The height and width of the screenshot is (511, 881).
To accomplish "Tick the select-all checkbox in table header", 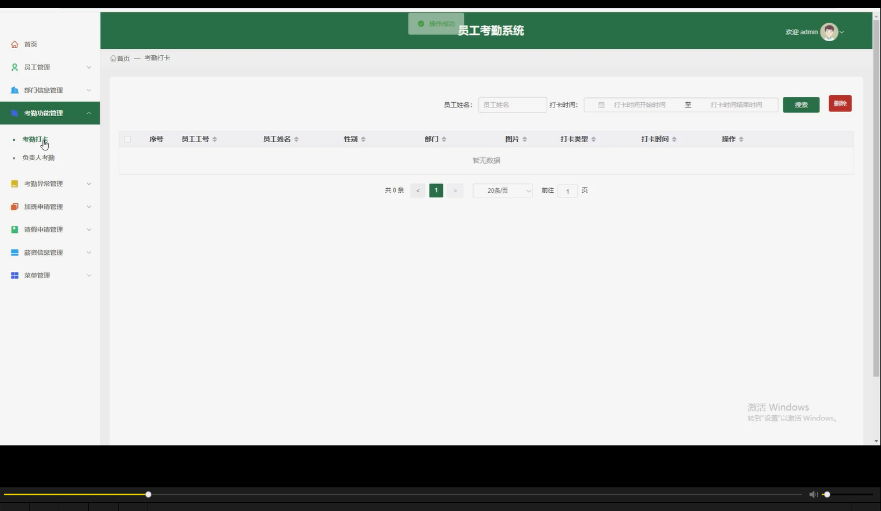I will [x=128, y=139].
